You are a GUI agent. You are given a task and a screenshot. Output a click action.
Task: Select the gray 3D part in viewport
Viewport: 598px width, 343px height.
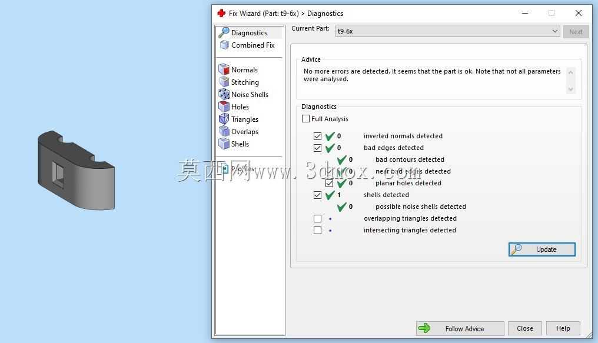(76, 171)
